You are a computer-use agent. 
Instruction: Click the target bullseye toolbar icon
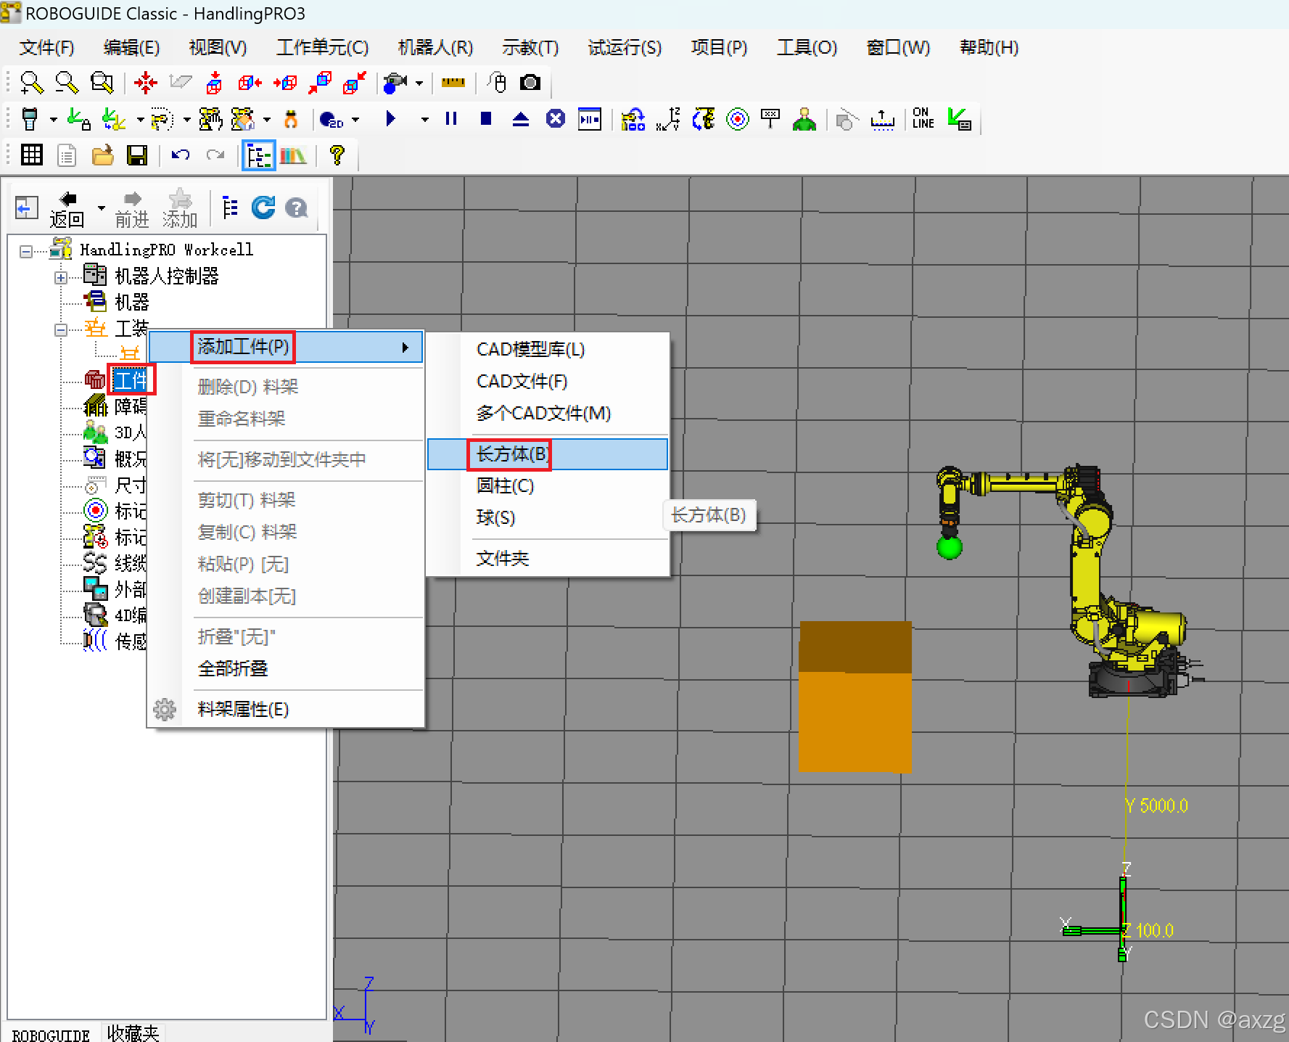click(738, 119)
